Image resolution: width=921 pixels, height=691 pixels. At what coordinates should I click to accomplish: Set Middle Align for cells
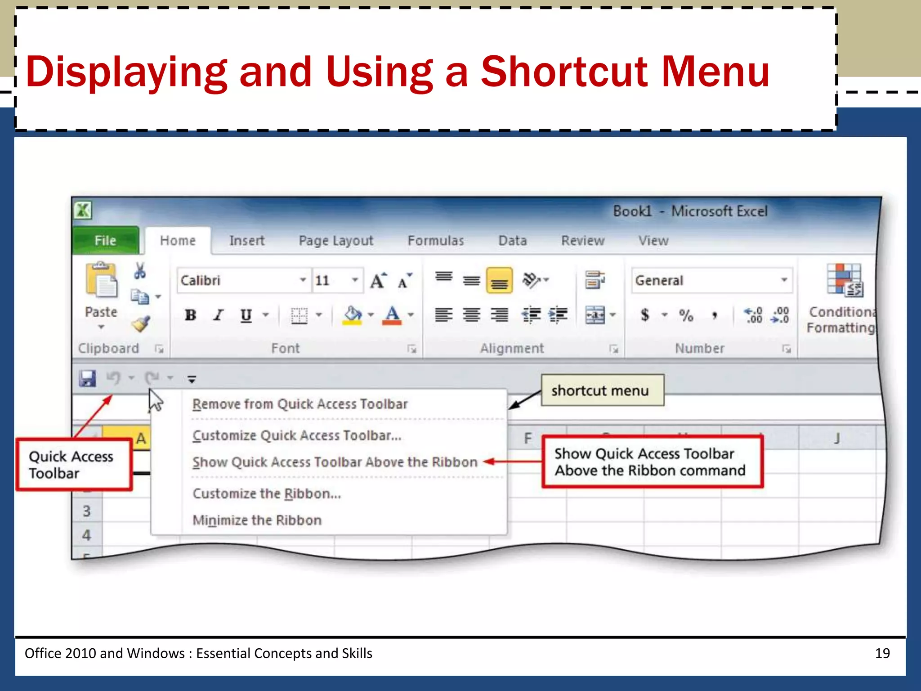pos(471,281)
